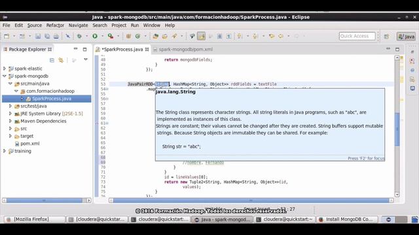The height and width of the screenshot is (235, 419).
Task: Click the editor vertical scrollbar thumb
Action: [x=397, y=129]
